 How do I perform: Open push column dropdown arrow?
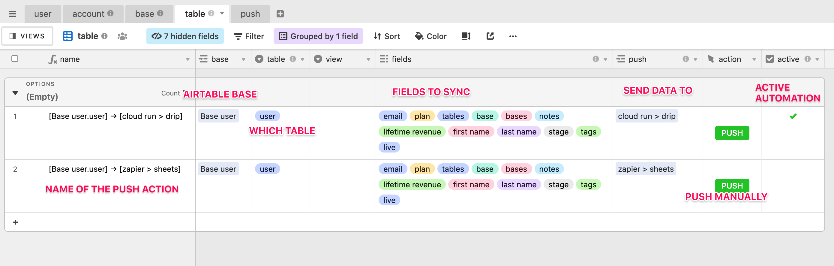[x=695, y=59]
